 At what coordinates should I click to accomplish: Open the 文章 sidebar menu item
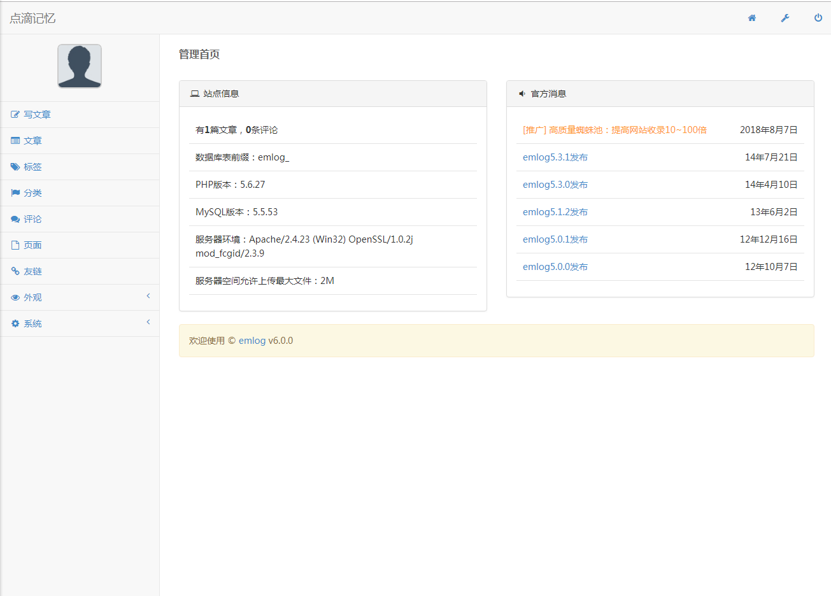pos(32,141)
